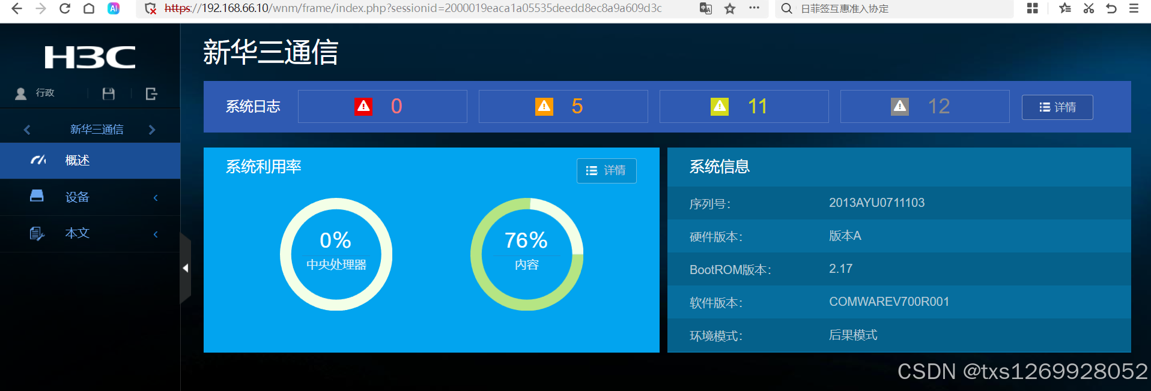
Task: Click the 软件版本 label
Action: [x=716, y=303]
